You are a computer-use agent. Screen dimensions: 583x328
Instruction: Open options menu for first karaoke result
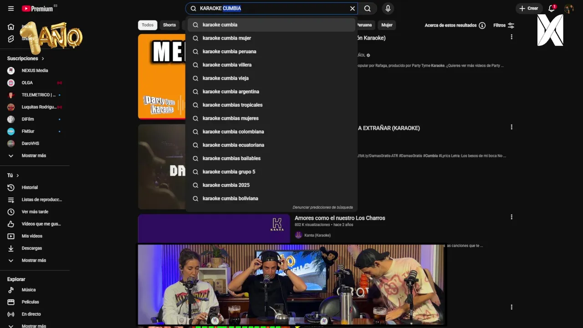point(511,37)
